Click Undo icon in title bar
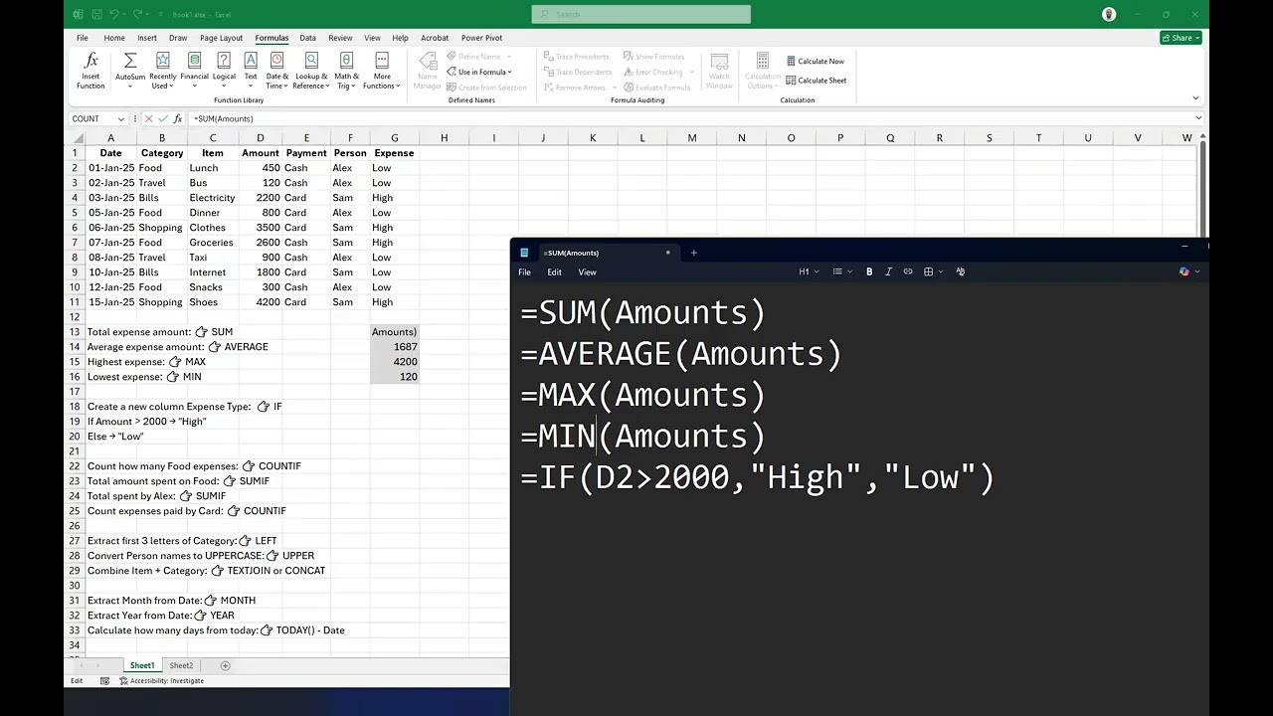1273x716 pixels. (x=114, y=15)
